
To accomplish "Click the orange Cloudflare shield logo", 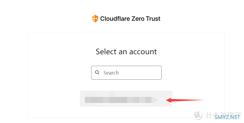I will (95, 18).
